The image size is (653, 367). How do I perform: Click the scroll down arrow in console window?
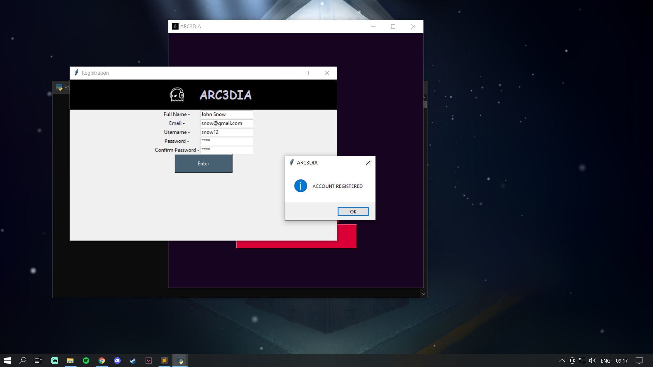pos(423,294)
